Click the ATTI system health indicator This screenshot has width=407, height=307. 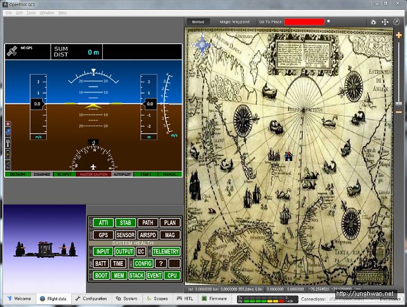(103, 223)
